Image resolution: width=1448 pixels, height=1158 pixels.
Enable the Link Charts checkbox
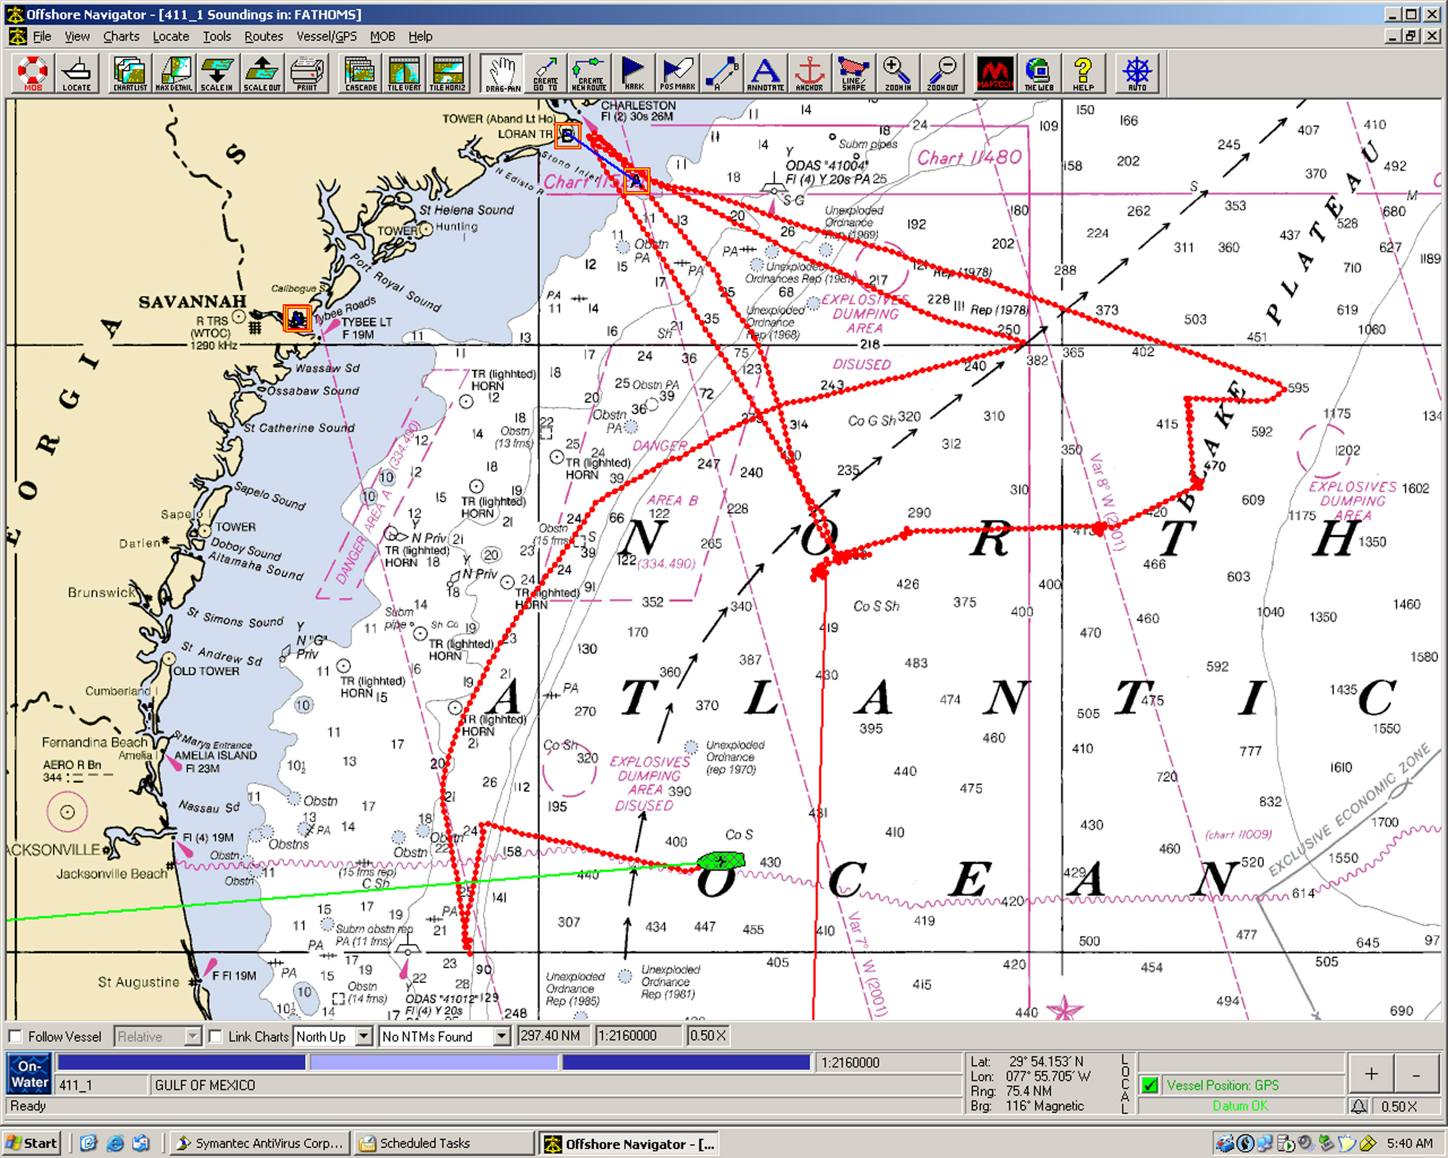click(216, 1037)
